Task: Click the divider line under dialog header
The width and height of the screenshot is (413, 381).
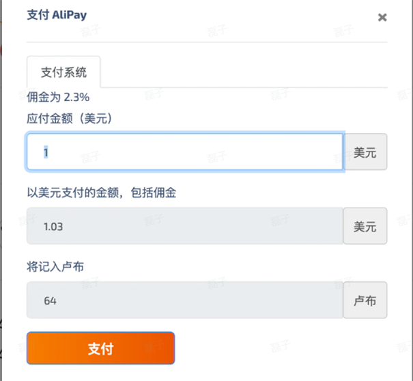Action: coord(207,42)
